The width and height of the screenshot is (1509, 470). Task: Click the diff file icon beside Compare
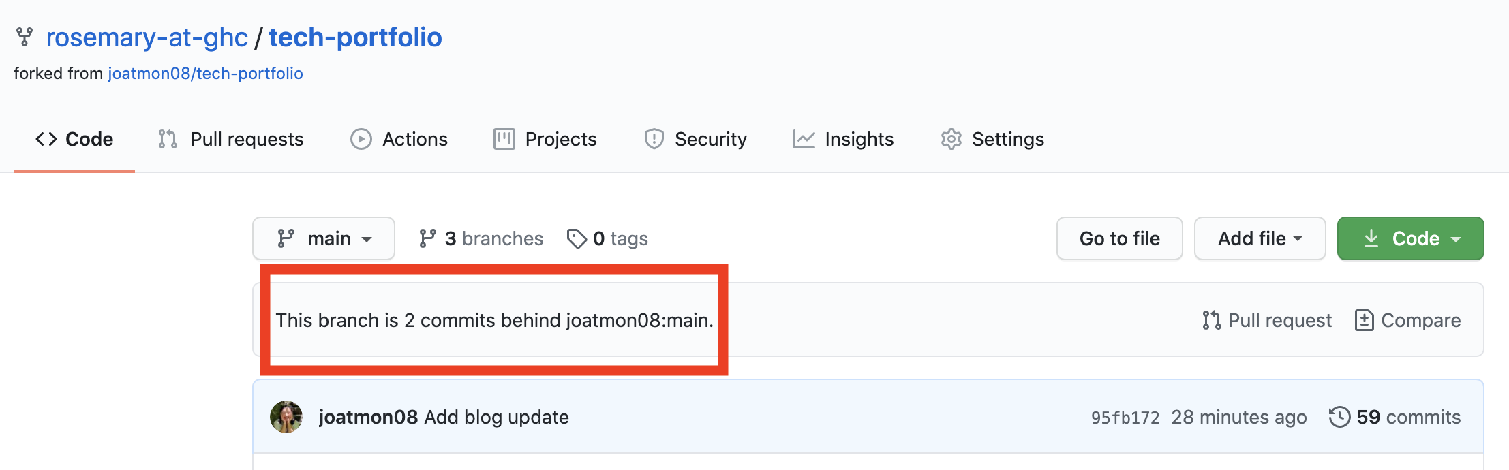(x=1365, y=320)
